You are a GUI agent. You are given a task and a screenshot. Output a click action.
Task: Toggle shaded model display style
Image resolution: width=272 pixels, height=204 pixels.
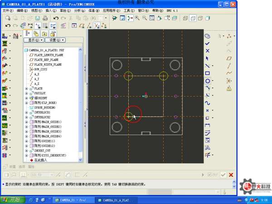tap(208, 18)
